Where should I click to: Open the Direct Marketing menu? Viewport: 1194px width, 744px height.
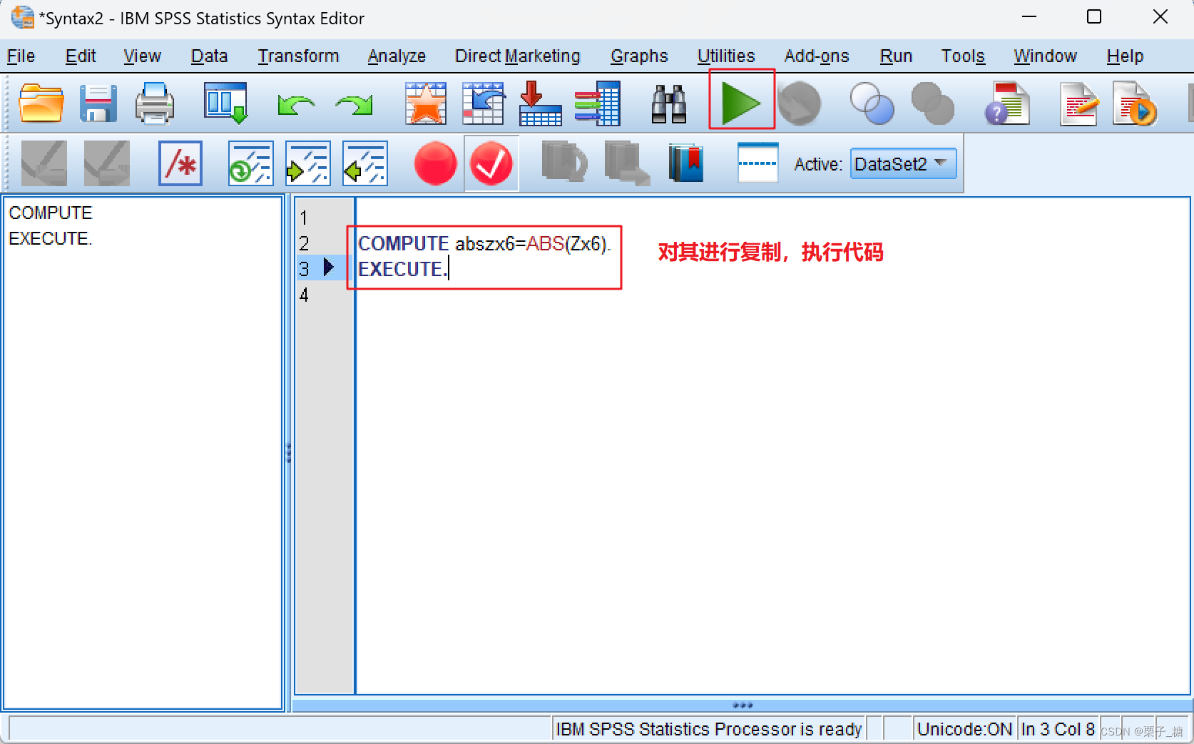(x=518, y=56)
